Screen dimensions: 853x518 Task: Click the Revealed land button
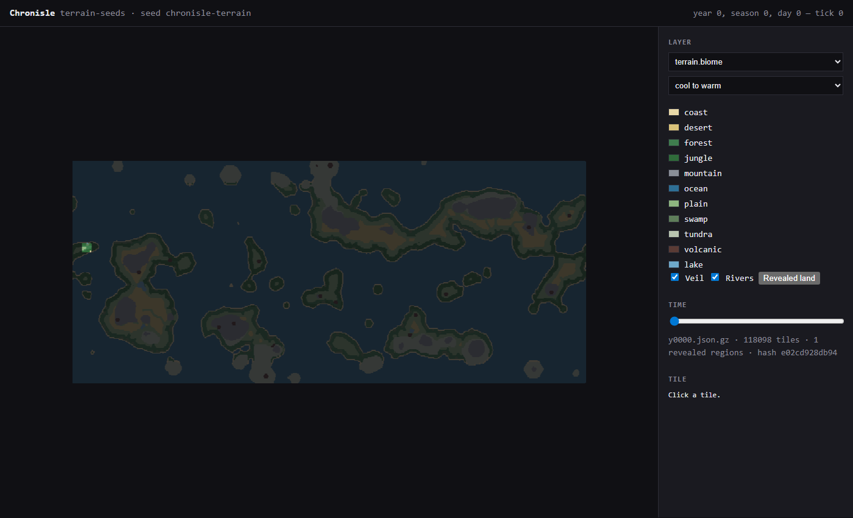click(789, 278)
